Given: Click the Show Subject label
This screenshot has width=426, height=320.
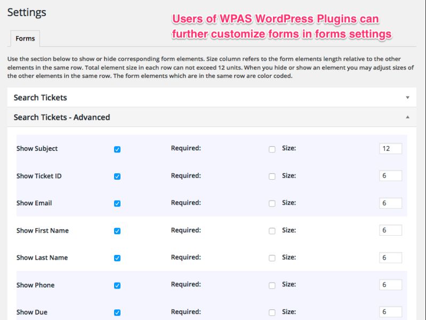Looking at the screenshot, I should pyautogui.click(x=37, y=149).
